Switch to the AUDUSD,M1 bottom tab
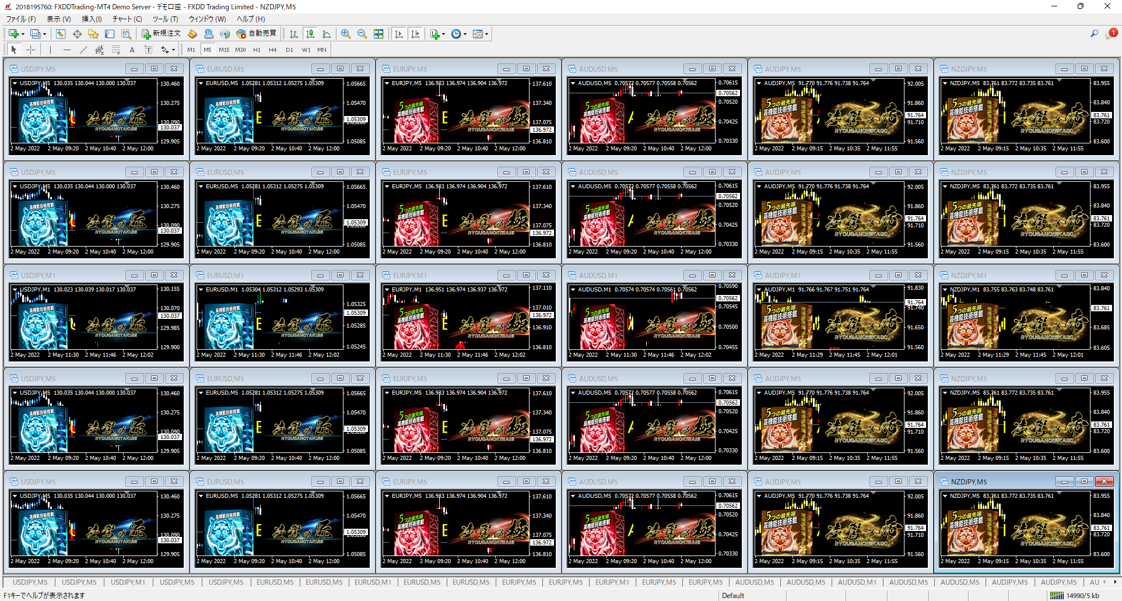The image size is (1122, 601). [x=857, y=582]
